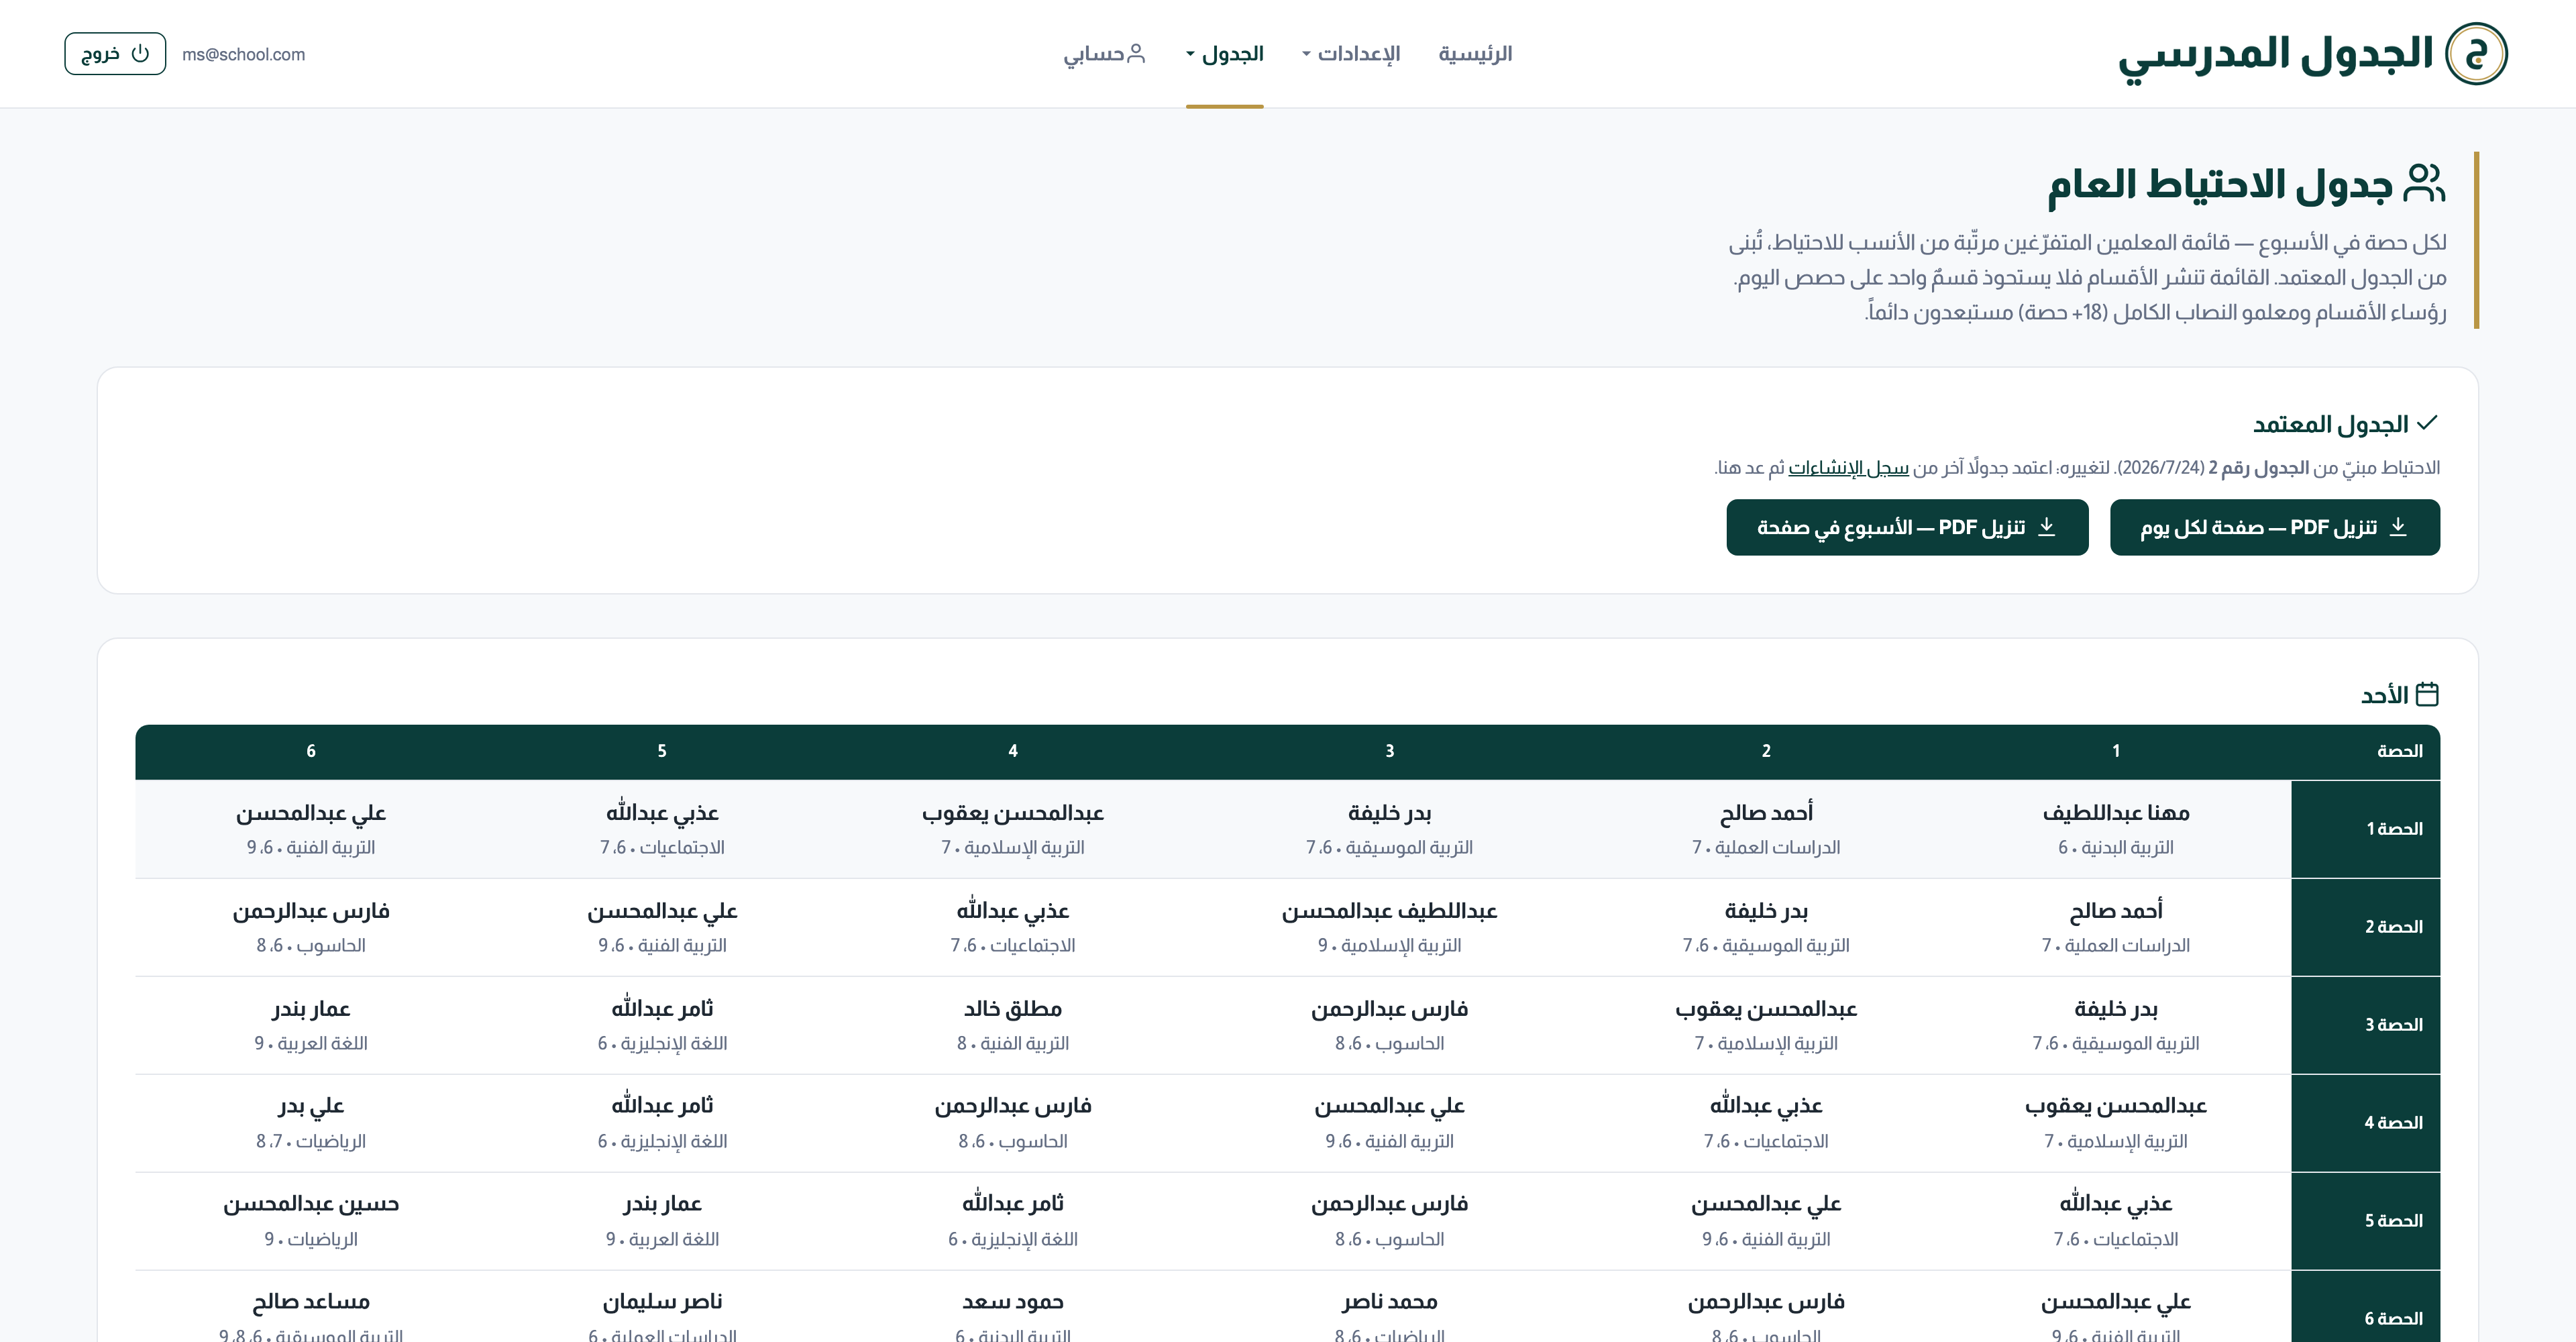Viewport: 2576px width, 1342px height.
Task: Click the power icon in the خروج button
Action: [141, 53]
